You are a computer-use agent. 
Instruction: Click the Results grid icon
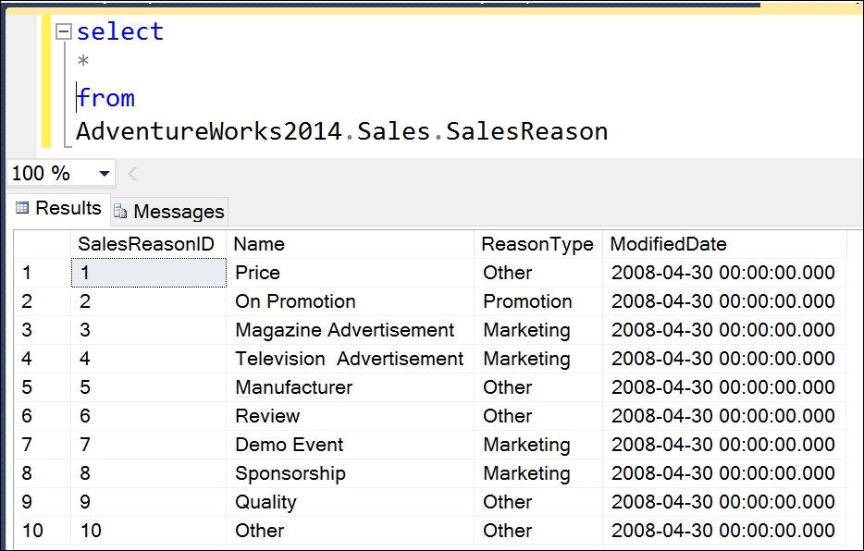(22, 208)
